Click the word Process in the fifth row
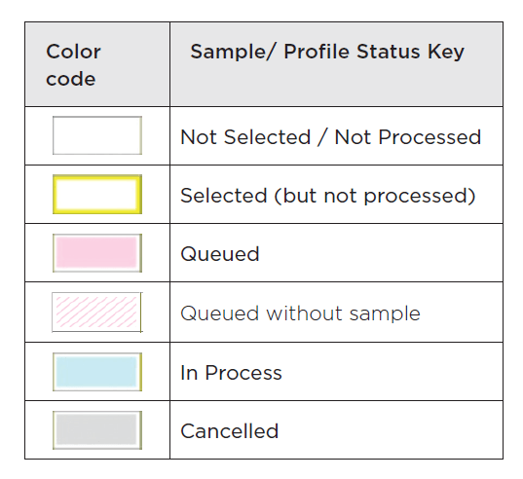This screenshot has height=479, width=523. pos(243,372)
